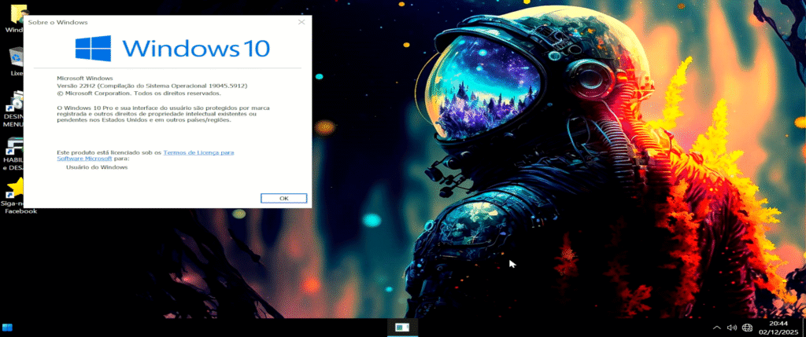Select the DESINSTALAR MENU desktop shortcut
Image resolution: width=806 pixels, height=337 pixels.
pyautogui.click(x=14, y=110)
